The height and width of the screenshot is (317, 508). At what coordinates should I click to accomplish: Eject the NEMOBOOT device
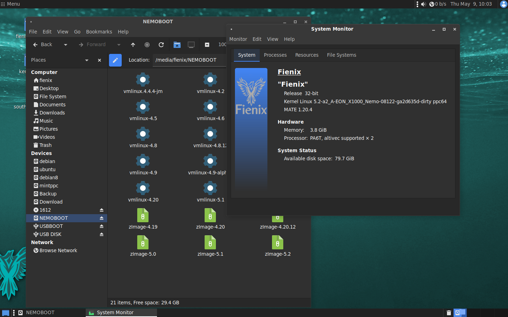102,218
